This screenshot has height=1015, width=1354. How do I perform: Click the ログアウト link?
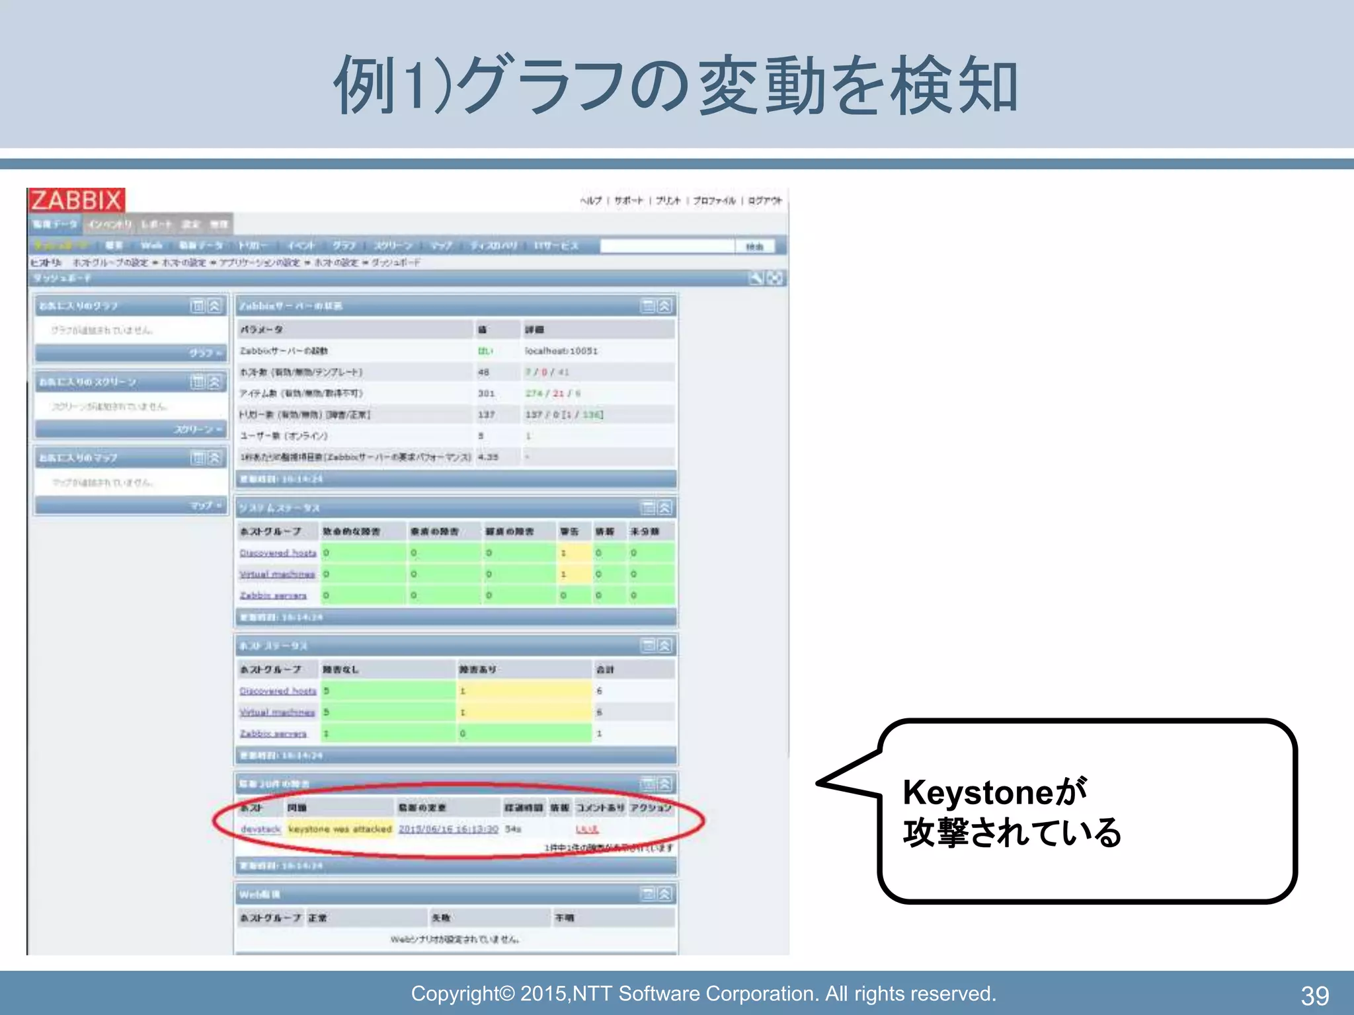[765, 200]
